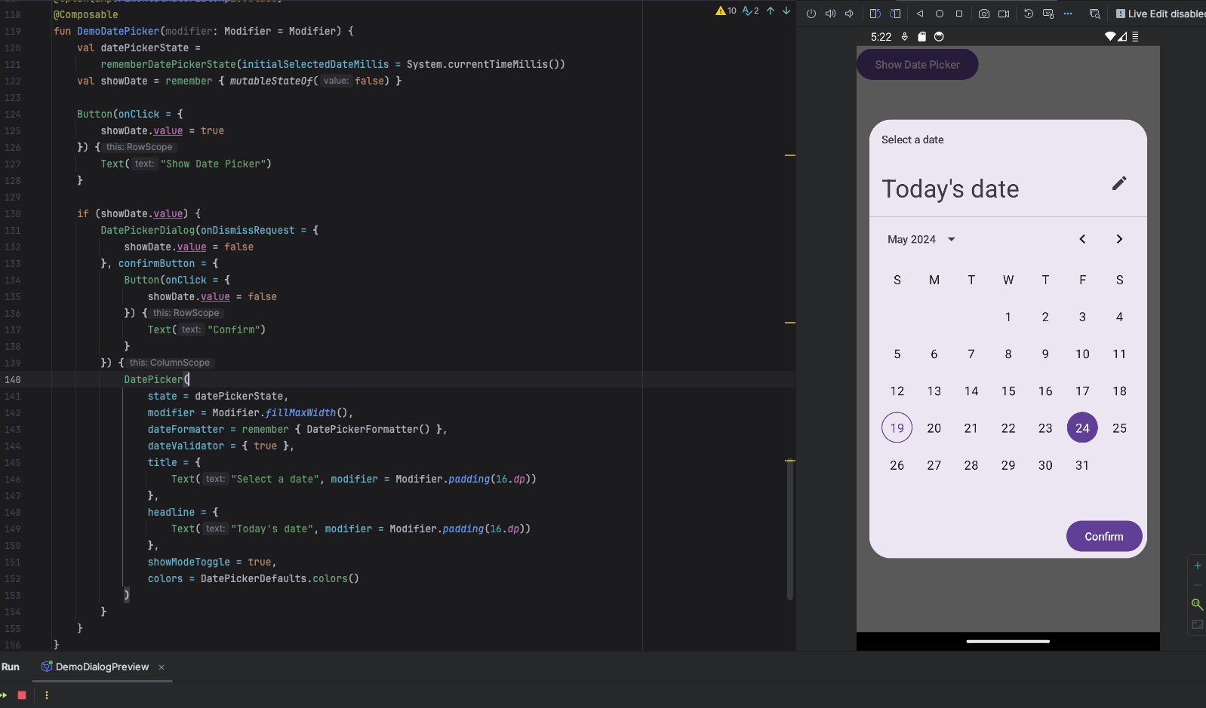Viewport: 1206px width, 708px height.
Task: Click the emulator Home circle icon
Action: pyautogui.click(x=940, y=14)
